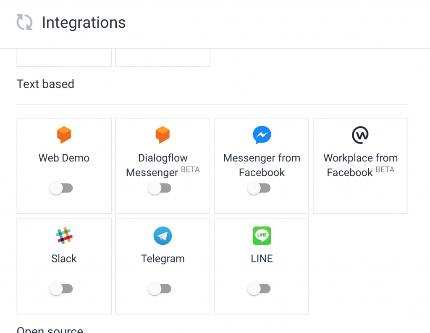
Task: Switch on the Telegram toggle
Action: pos(160,288)
